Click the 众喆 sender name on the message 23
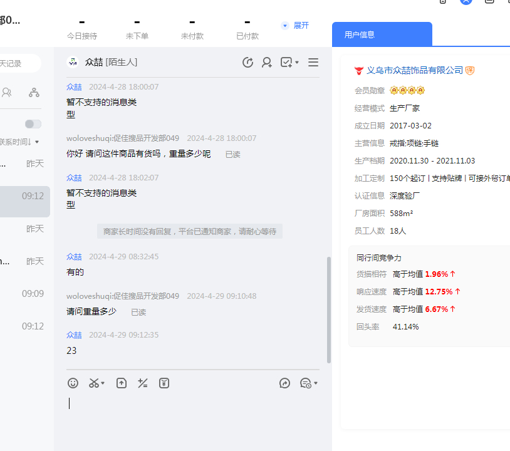Image resolution: width=510 pixels, height=451 pixels. coord(74,335)
